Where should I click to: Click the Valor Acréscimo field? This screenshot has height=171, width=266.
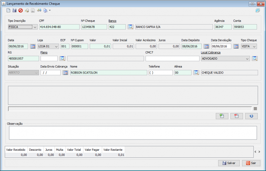tap(146, 46)
